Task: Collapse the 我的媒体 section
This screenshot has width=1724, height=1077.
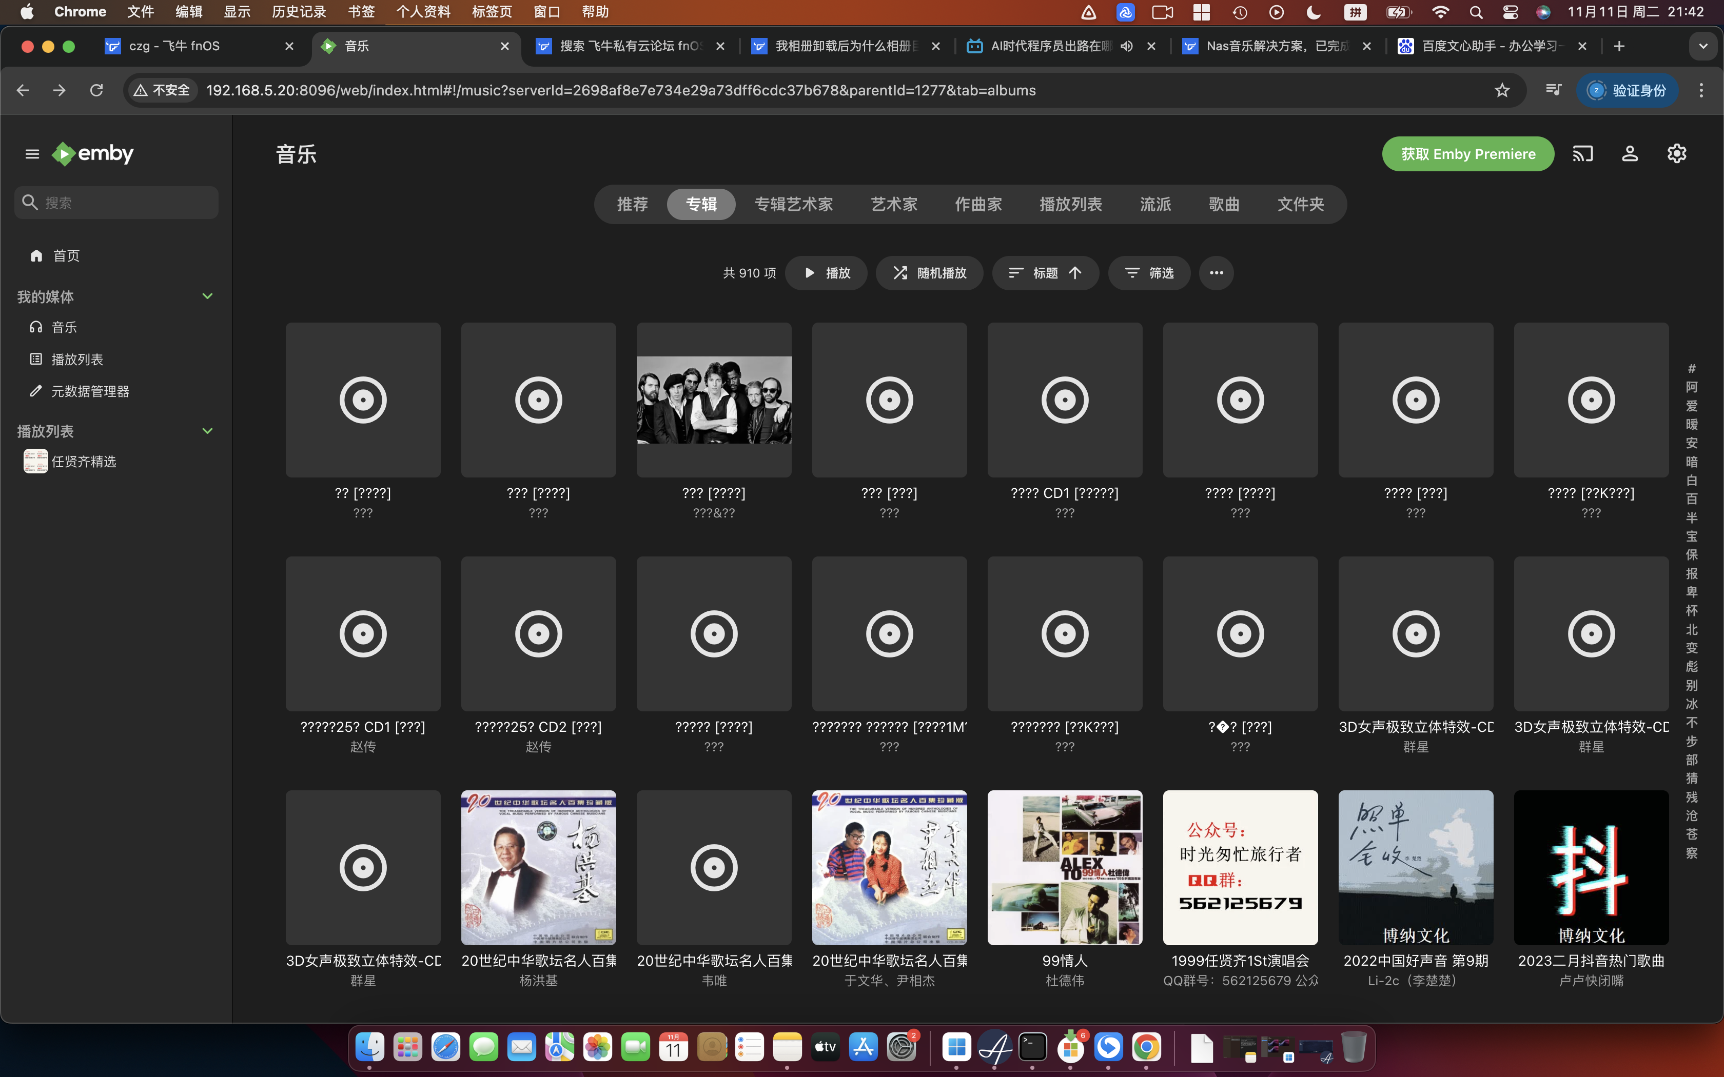Action: pyautogui.click(x=207, y=296)
